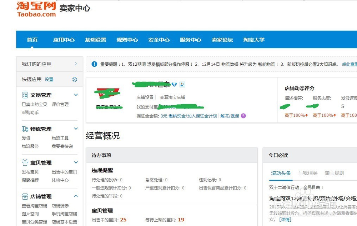The width and height of the screenshot is (357, 226).
Task: Open the quick apps settings gear icon
Action: pos(75,79)
